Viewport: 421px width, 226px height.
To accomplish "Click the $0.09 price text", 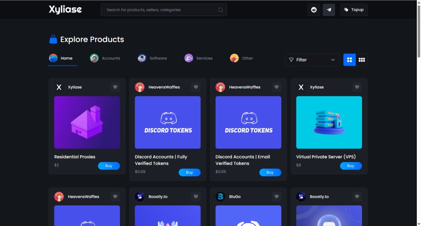I will point(140,172).
